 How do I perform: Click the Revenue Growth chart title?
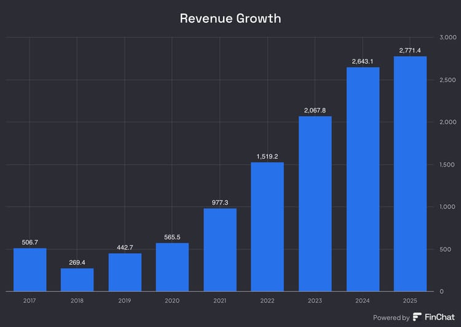230,18
